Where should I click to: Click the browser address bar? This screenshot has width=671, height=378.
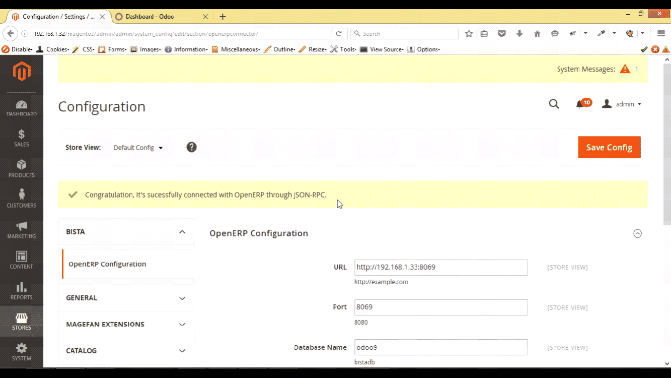click(x=181, y=34)
